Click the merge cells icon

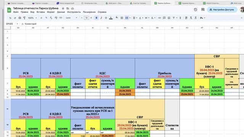(x=127, y=18)
